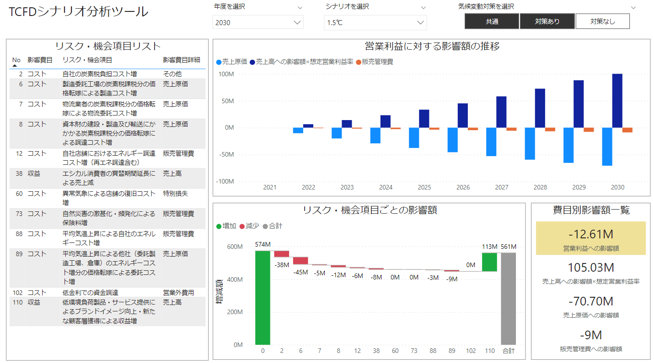Click the 売上高への影響額×想定営業利益率 legend marker

point(252,62)
